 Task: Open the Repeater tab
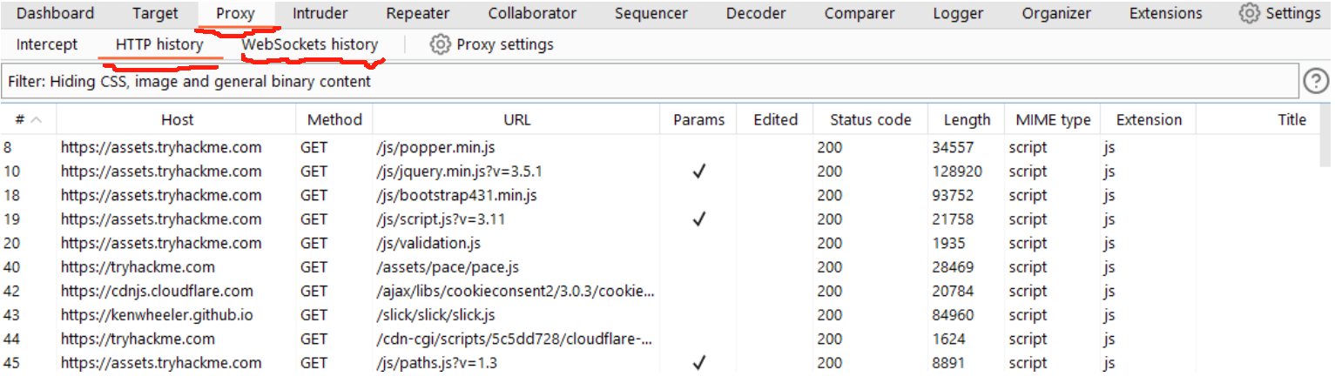[418, 13]
